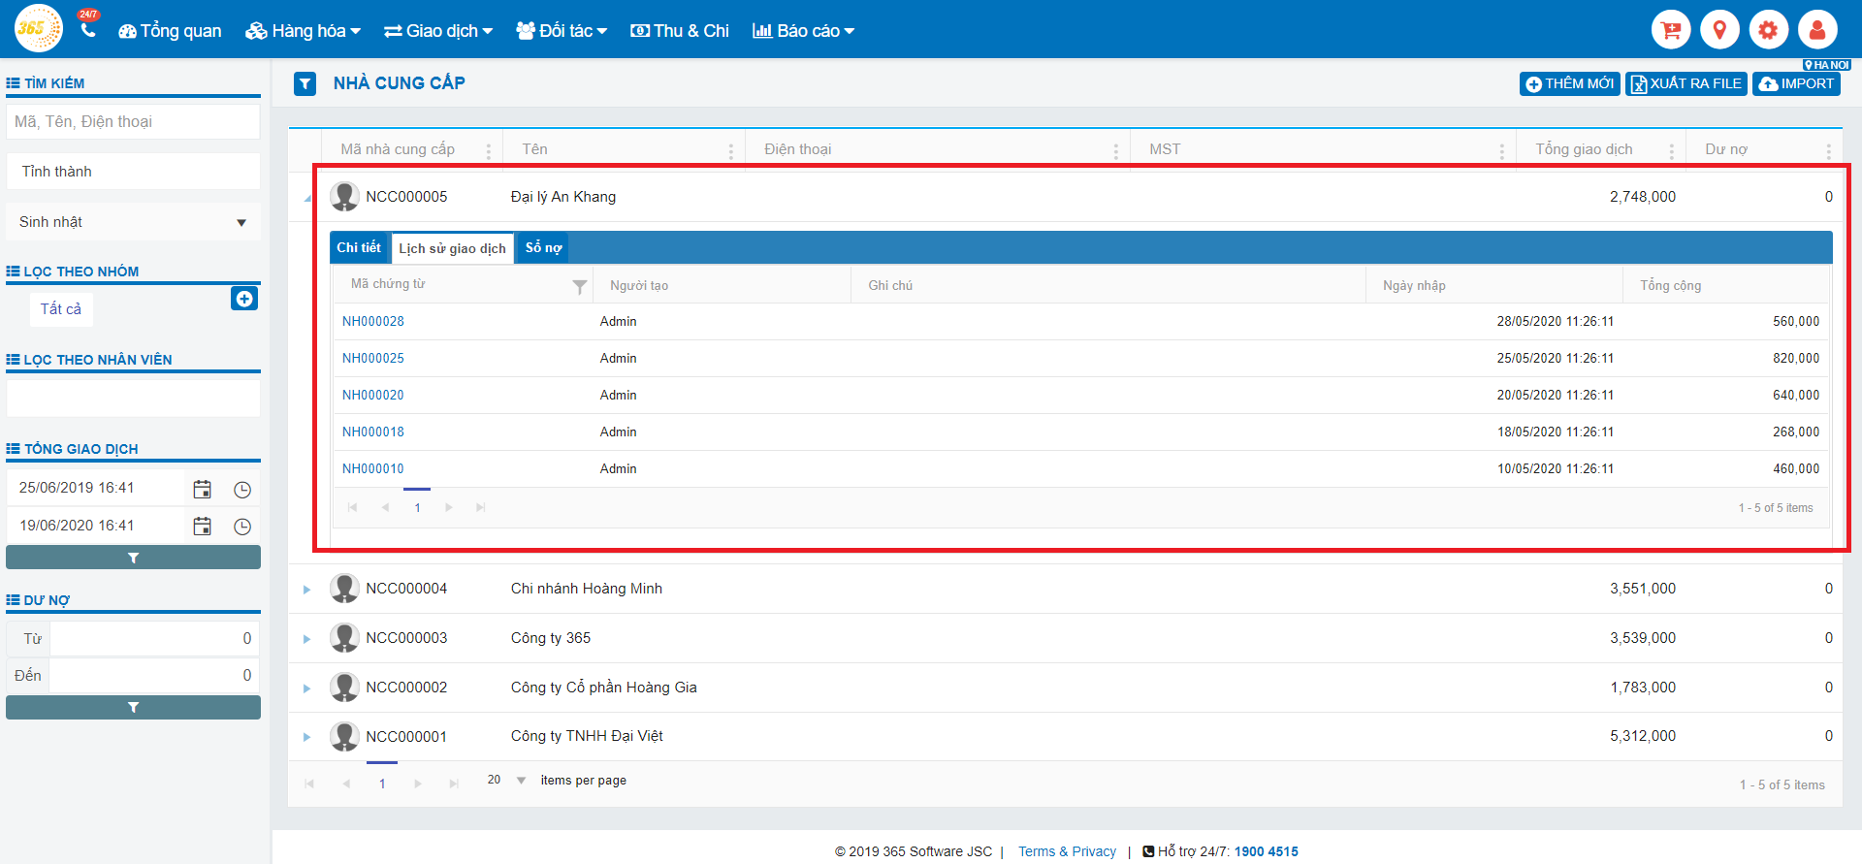Click the search field Mã, Tên, Điện thoại
The image size is (1862, 864).
(133, 122)
